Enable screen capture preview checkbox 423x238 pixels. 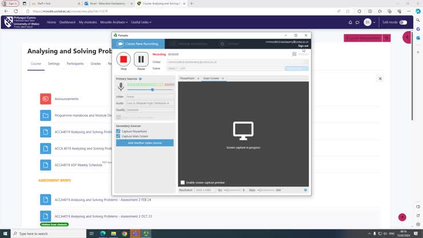point(183,183)
